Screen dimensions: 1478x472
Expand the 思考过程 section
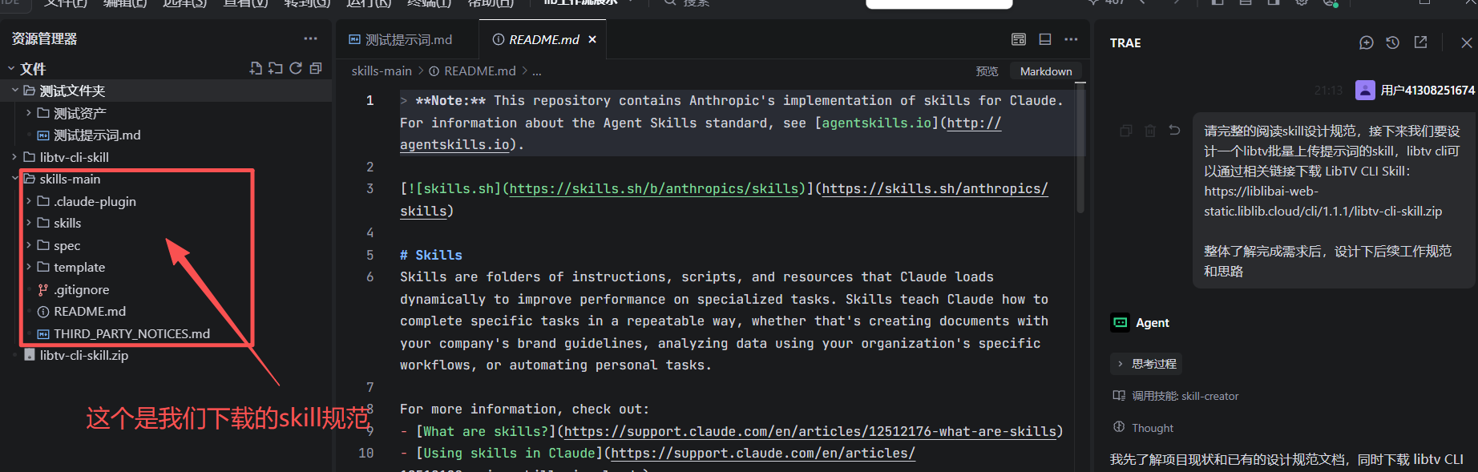(x=1146, y=364)
